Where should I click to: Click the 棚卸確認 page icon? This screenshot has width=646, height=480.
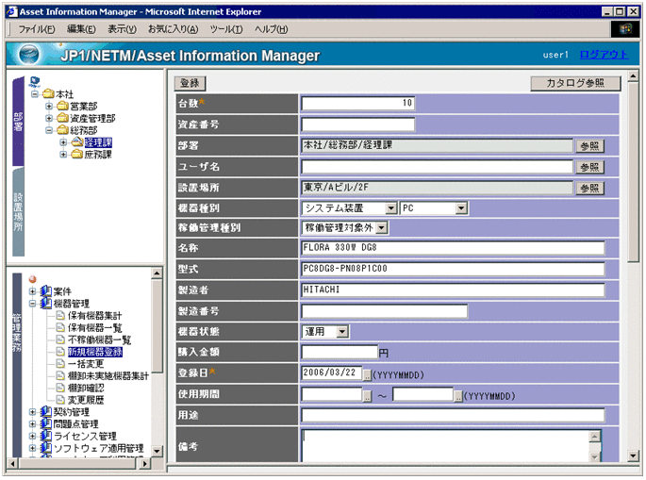59,388
